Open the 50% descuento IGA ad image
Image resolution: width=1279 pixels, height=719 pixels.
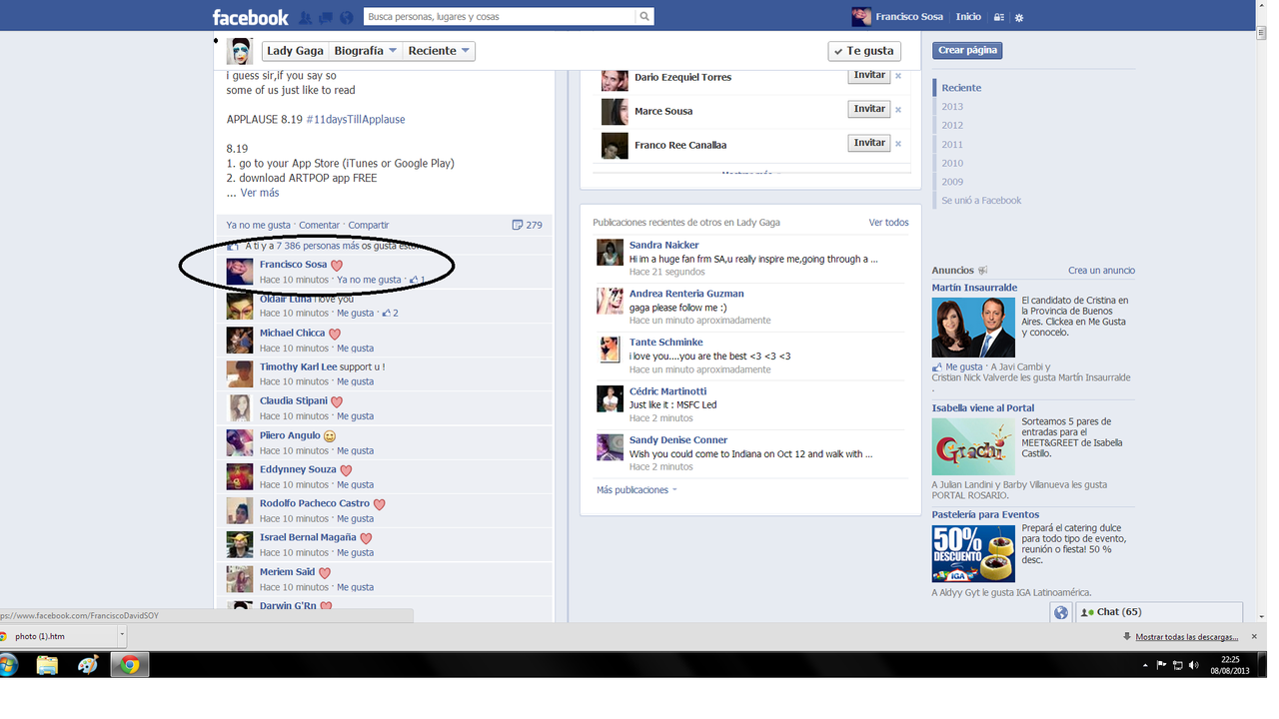[x=973, y=553]
